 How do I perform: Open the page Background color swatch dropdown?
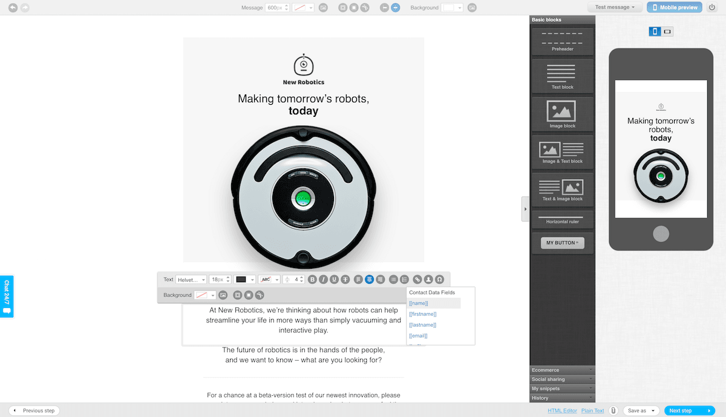point(452,8)
